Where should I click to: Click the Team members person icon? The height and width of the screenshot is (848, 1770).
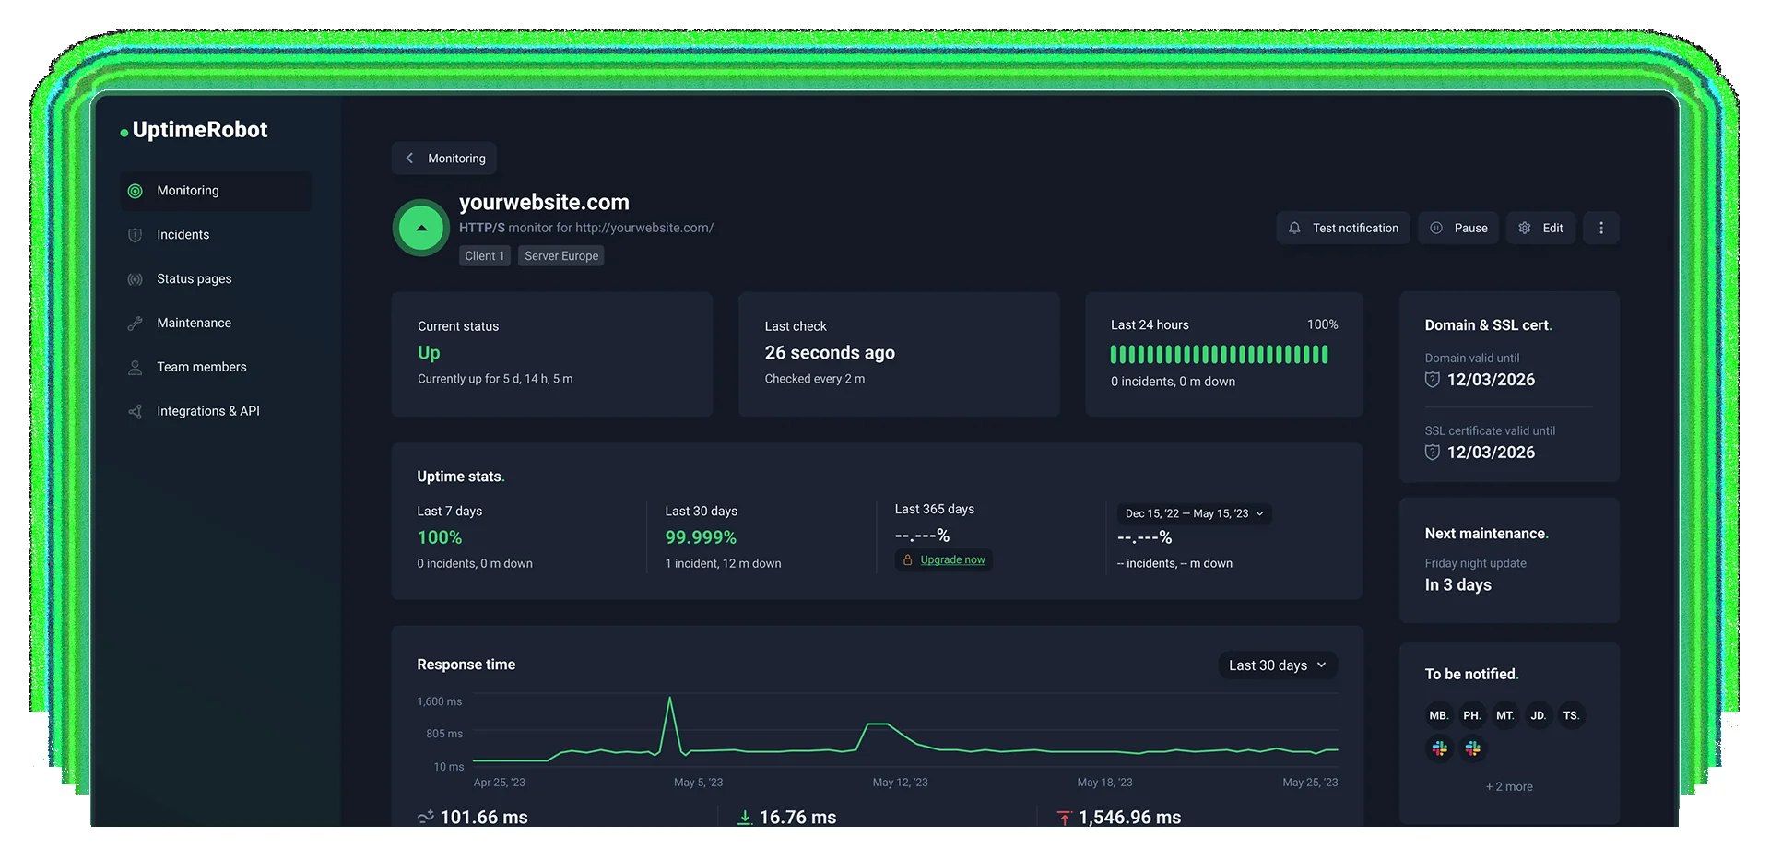click(135, 368)
